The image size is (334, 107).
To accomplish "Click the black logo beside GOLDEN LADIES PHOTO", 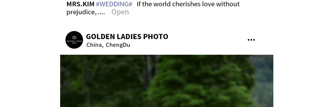I will [x=74, y=40].
